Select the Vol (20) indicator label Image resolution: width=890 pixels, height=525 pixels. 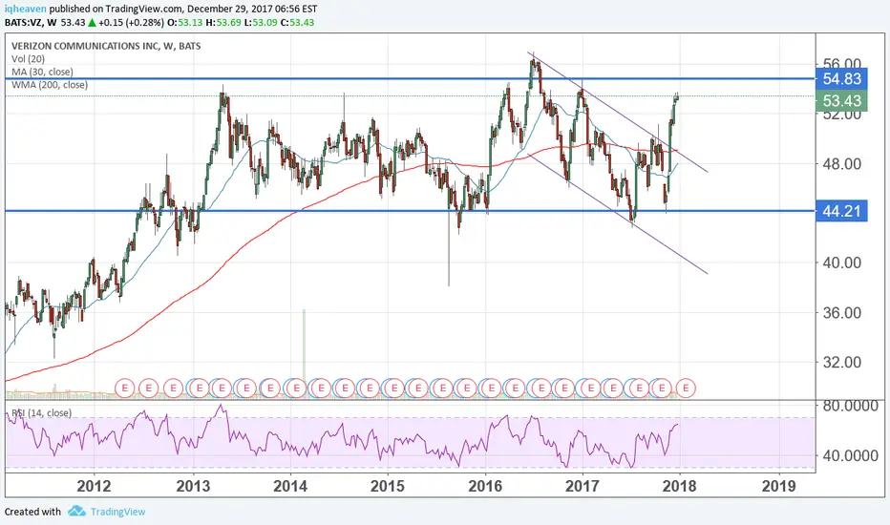click(28, 59)
